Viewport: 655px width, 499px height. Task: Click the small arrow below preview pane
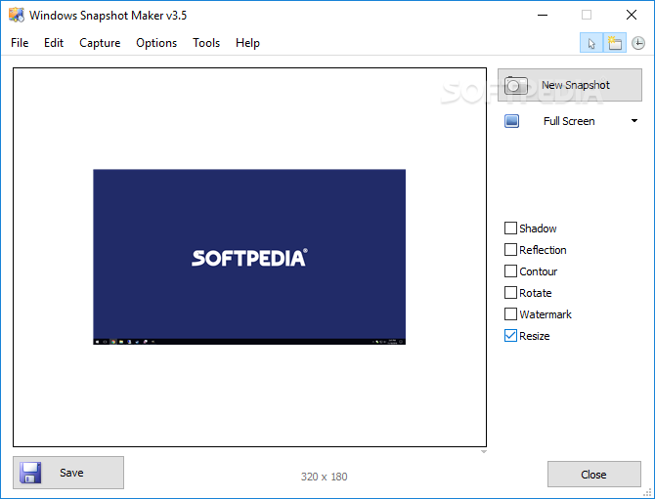[x=484, y=452]
